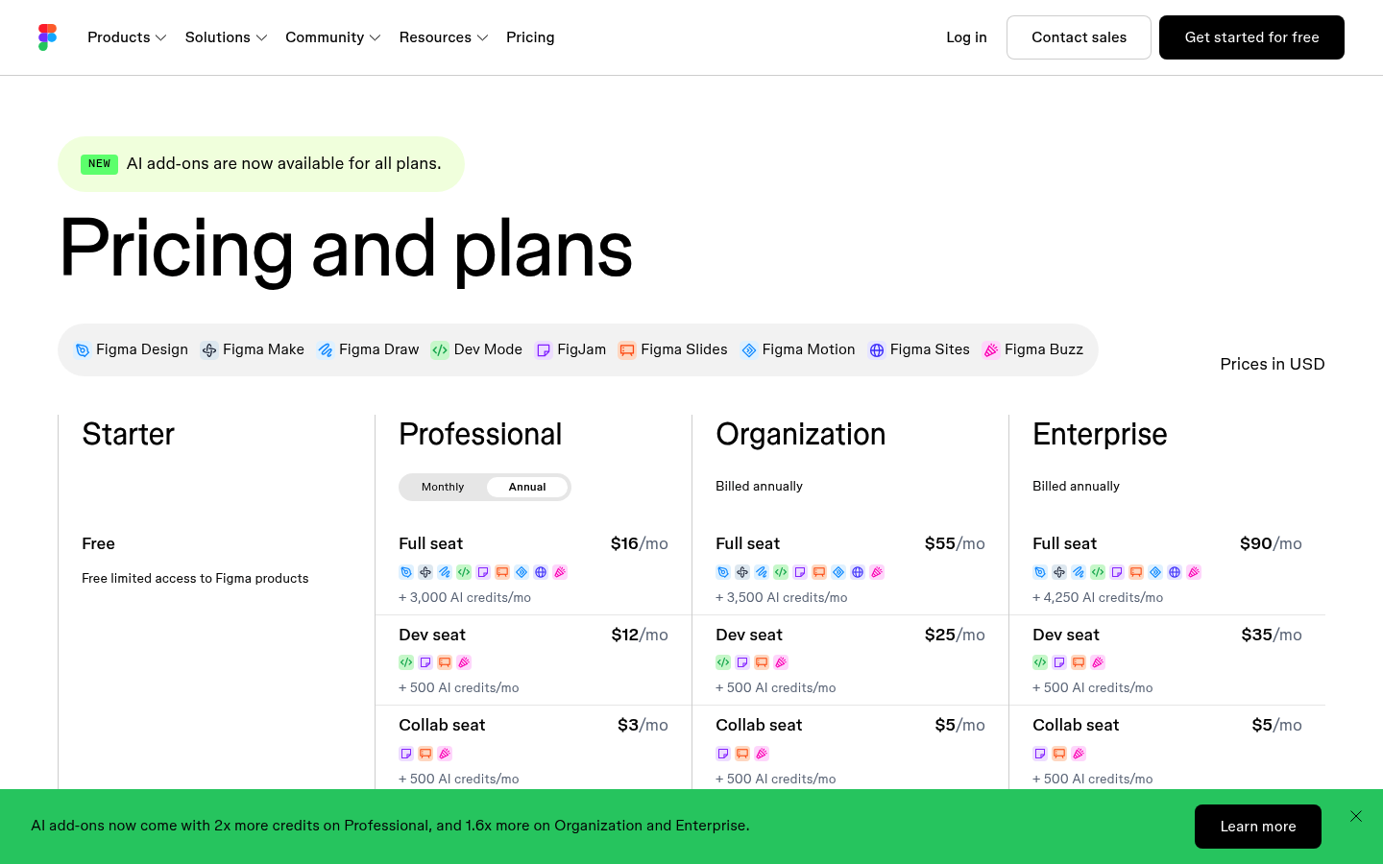Click the Log in link
The height and width of the screenshot is (864, 1383).
(966, 37)
